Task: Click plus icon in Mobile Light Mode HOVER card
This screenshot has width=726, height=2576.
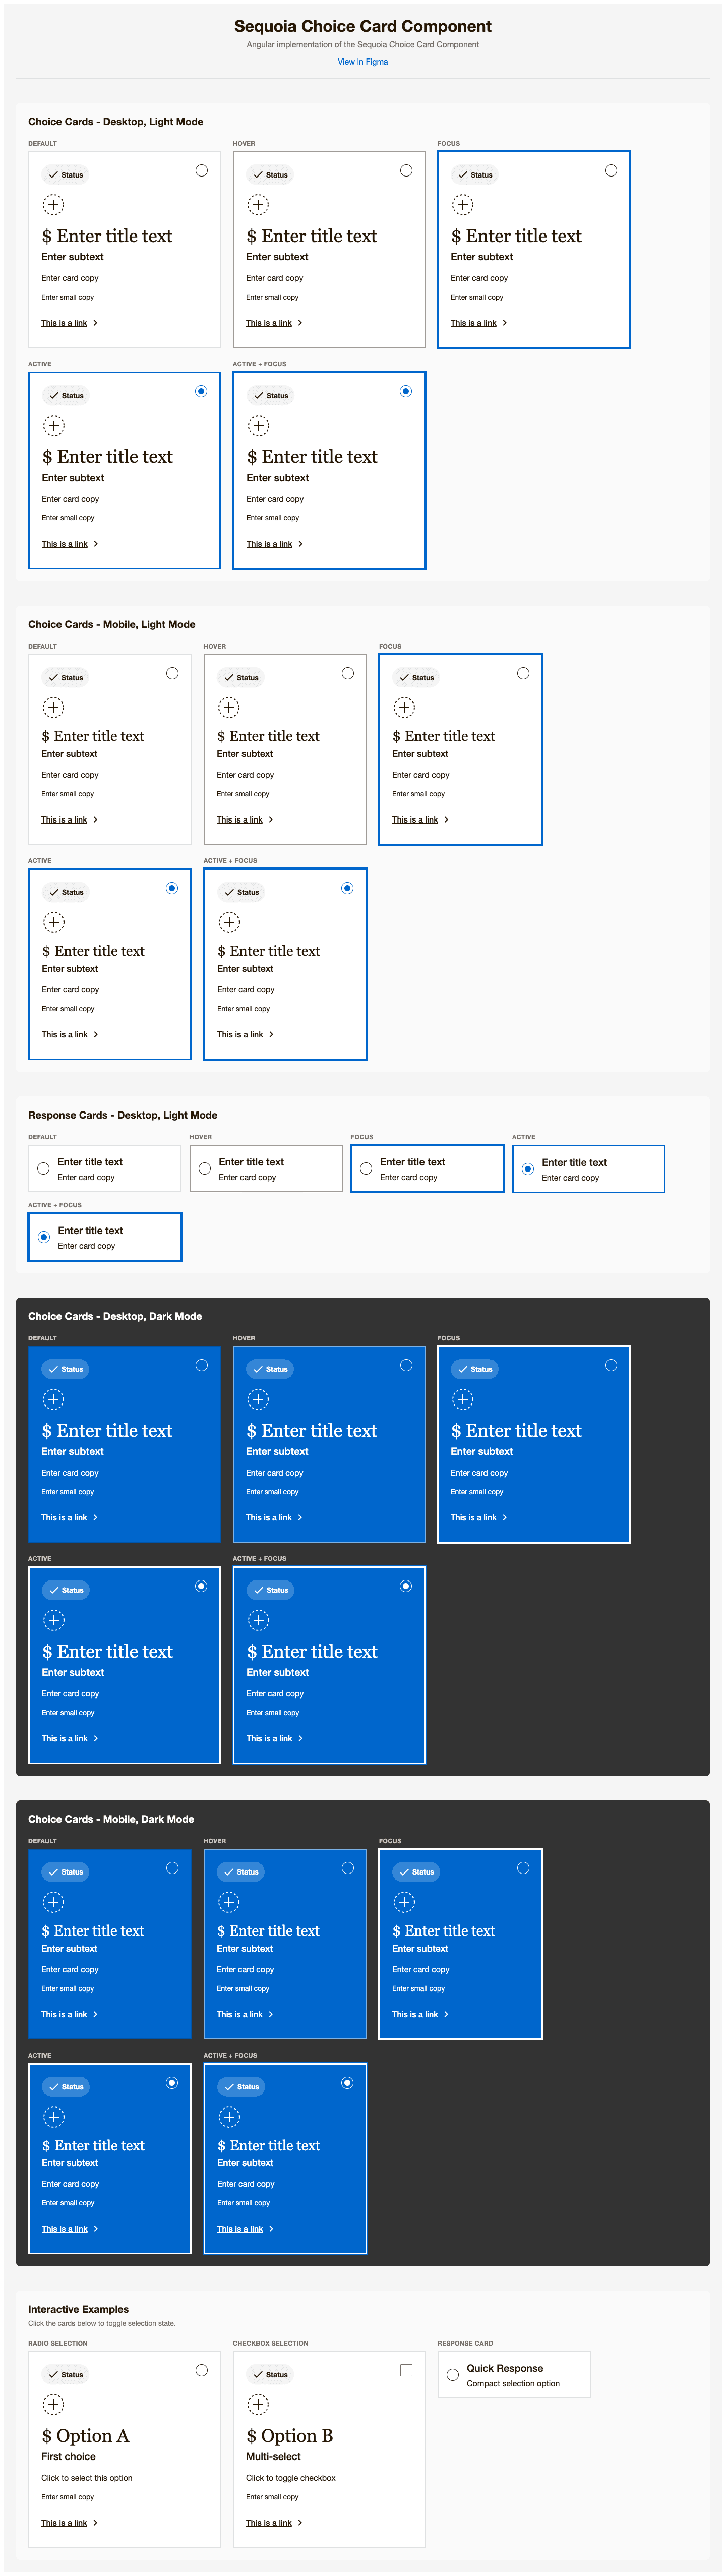Action: (x=229, y=708)
